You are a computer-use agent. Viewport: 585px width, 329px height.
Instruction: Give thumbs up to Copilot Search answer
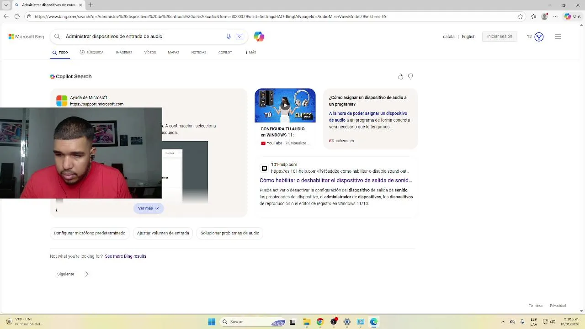[x=401, y=76]
